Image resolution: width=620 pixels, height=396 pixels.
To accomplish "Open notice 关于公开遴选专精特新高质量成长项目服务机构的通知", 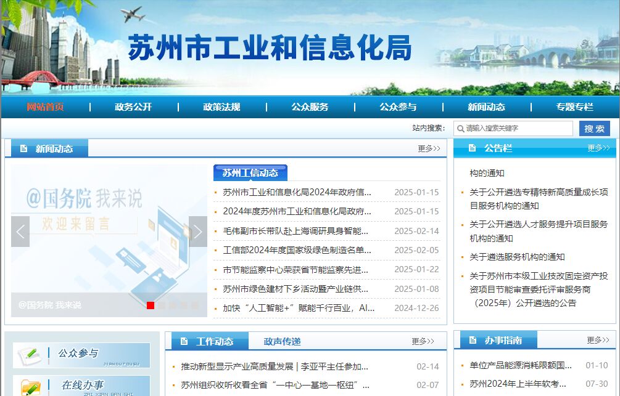I will pos(539,199).
